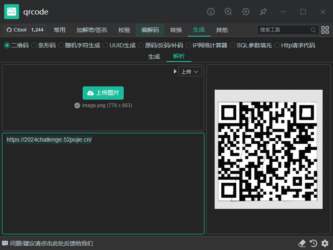The width and height of the screenshot is (333, 250).
Task: Click the zoom-in magnifier icon
Action: 228,12
